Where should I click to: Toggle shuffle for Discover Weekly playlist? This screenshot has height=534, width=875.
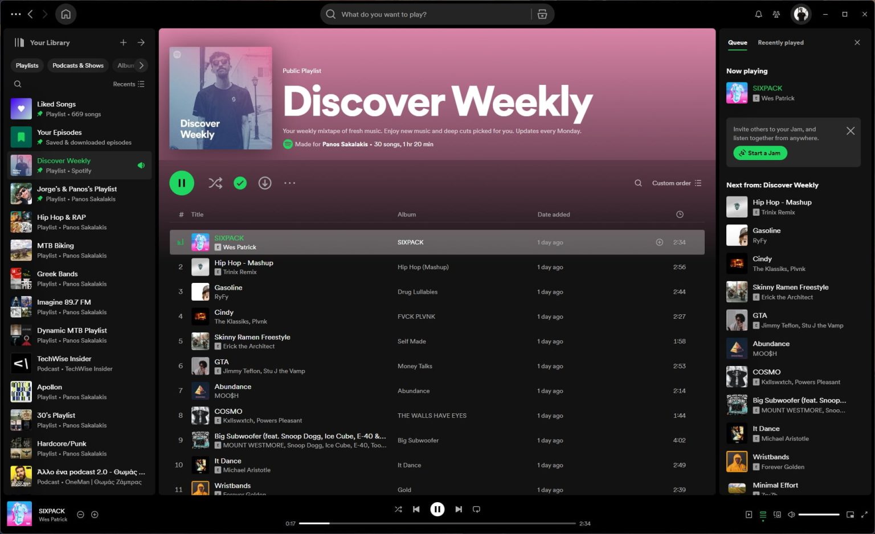click(x=215, y=183)
